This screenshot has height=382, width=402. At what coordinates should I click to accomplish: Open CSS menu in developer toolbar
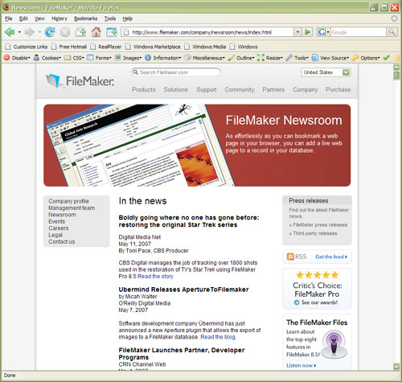pyautogui.click(x=74, y=58)
